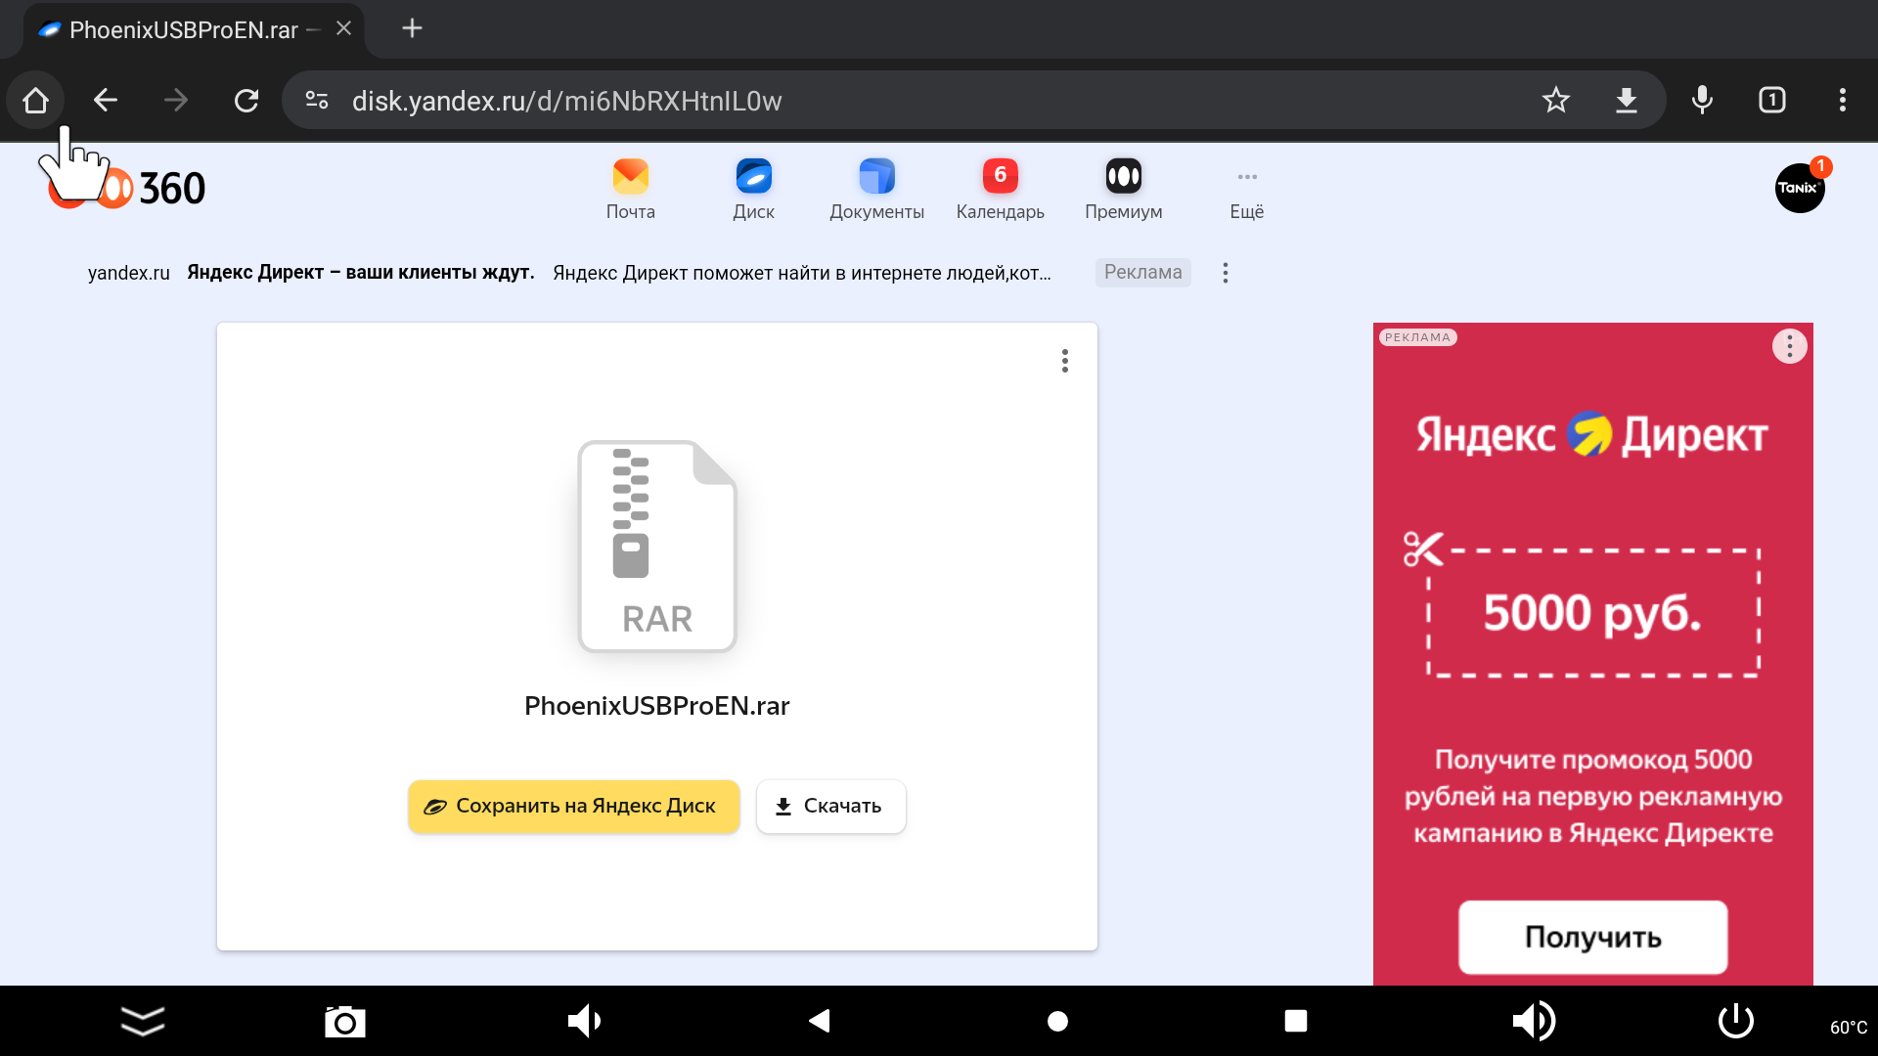1878x1056 pixels.
Task: Open the tab switcher showing 1 tab
Action: 1772,100
